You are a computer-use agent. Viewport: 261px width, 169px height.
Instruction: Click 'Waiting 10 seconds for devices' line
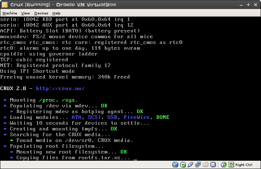[x=80, y=123]
